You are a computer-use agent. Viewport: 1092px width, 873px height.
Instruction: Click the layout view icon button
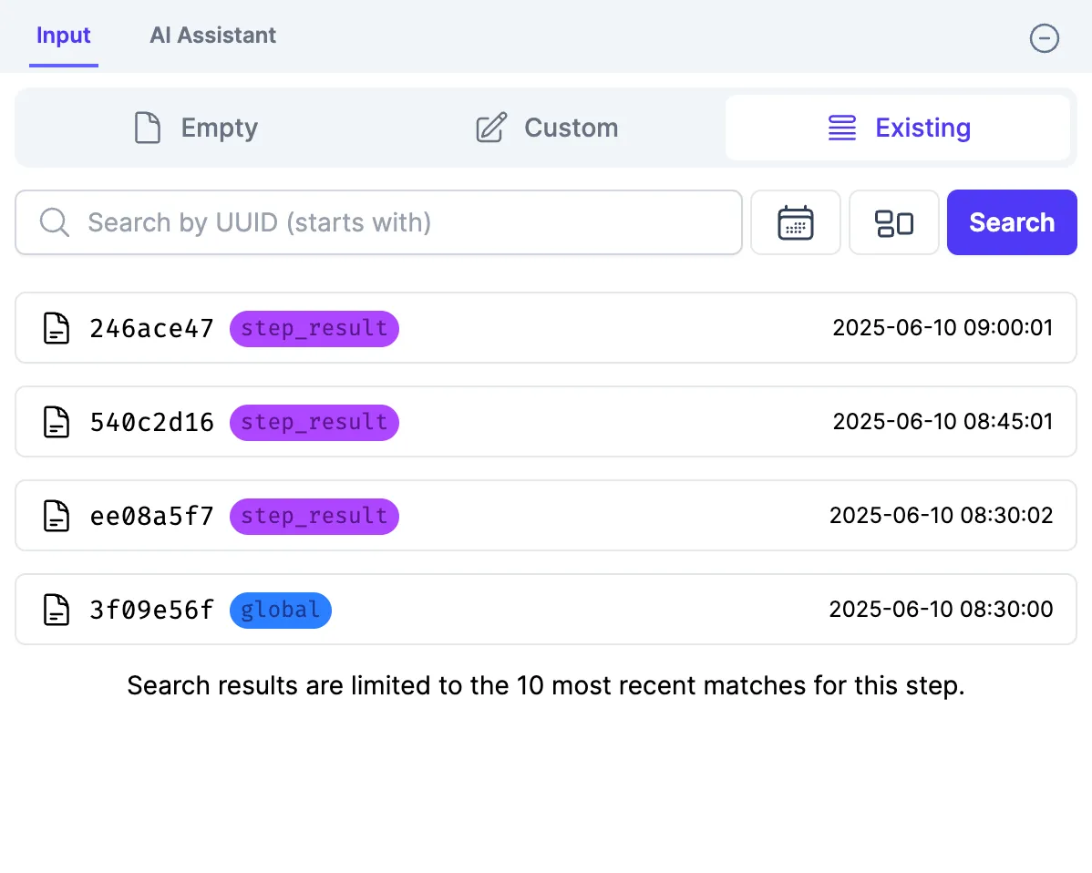tap(894, 222)
